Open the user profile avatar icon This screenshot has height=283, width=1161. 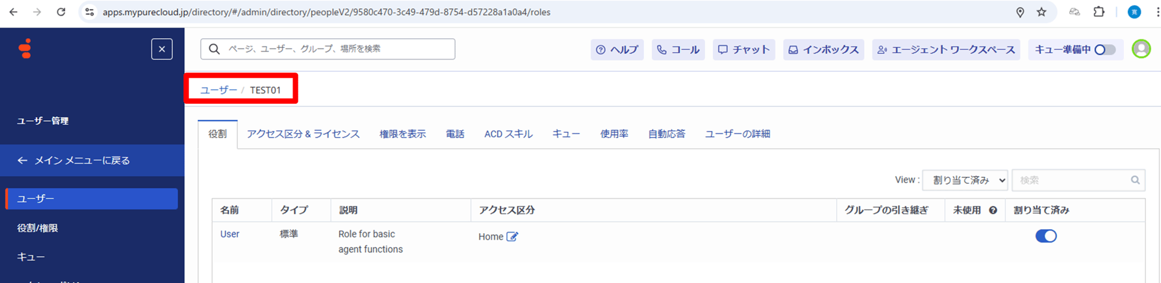point(1141,49)
